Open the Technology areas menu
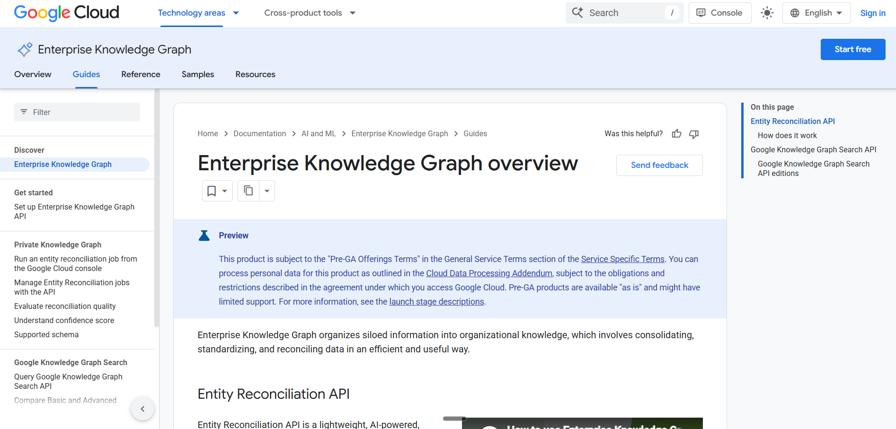The image size is (896, 429). coord(198,13)
